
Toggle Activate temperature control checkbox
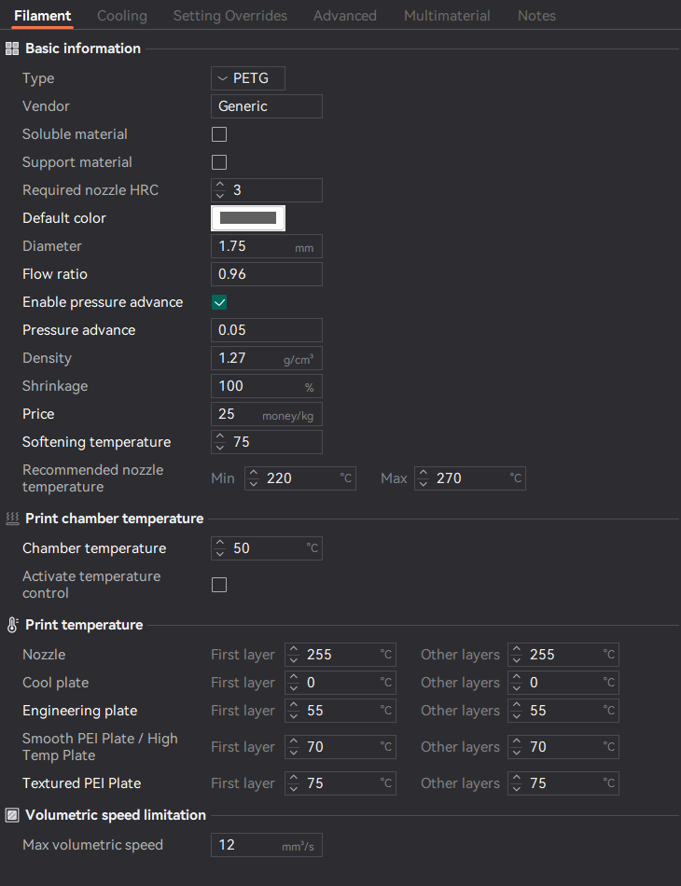tap(219, 585)
